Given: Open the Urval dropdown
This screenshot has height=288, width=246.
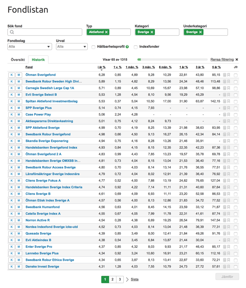Looking at the screenshot, I should point(71,47).
